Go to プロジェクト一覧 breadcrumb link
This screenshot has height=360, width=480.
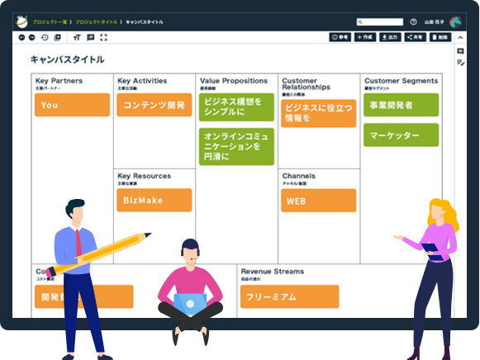[50, 22]
